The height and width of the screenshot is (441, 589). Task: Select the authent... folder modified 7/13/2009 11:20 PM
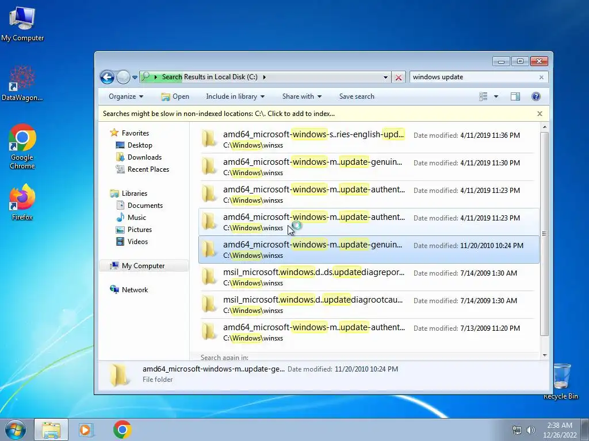[x=368, y=332]
